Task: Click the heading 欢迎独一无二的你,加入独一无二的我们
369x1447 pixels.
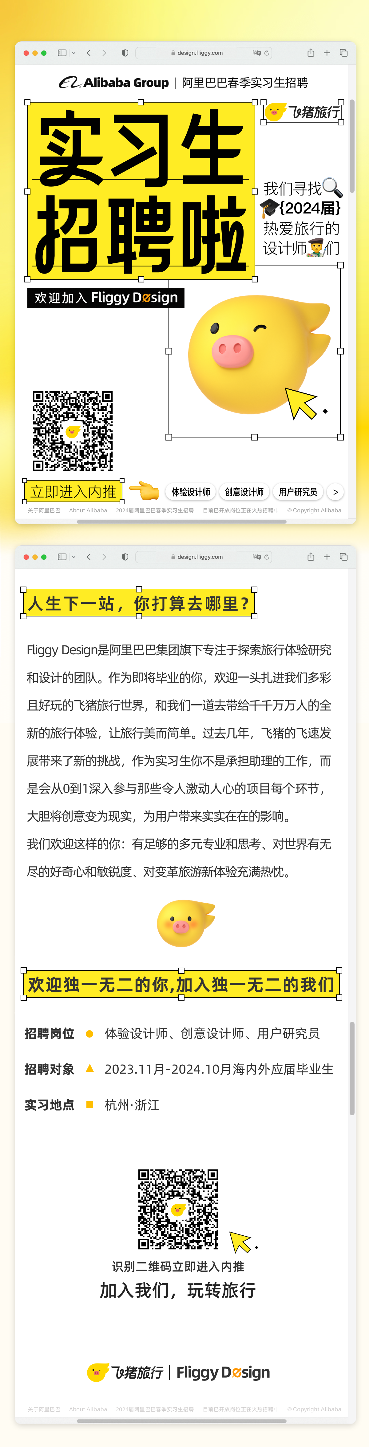Action: click(x=181, y=984)
